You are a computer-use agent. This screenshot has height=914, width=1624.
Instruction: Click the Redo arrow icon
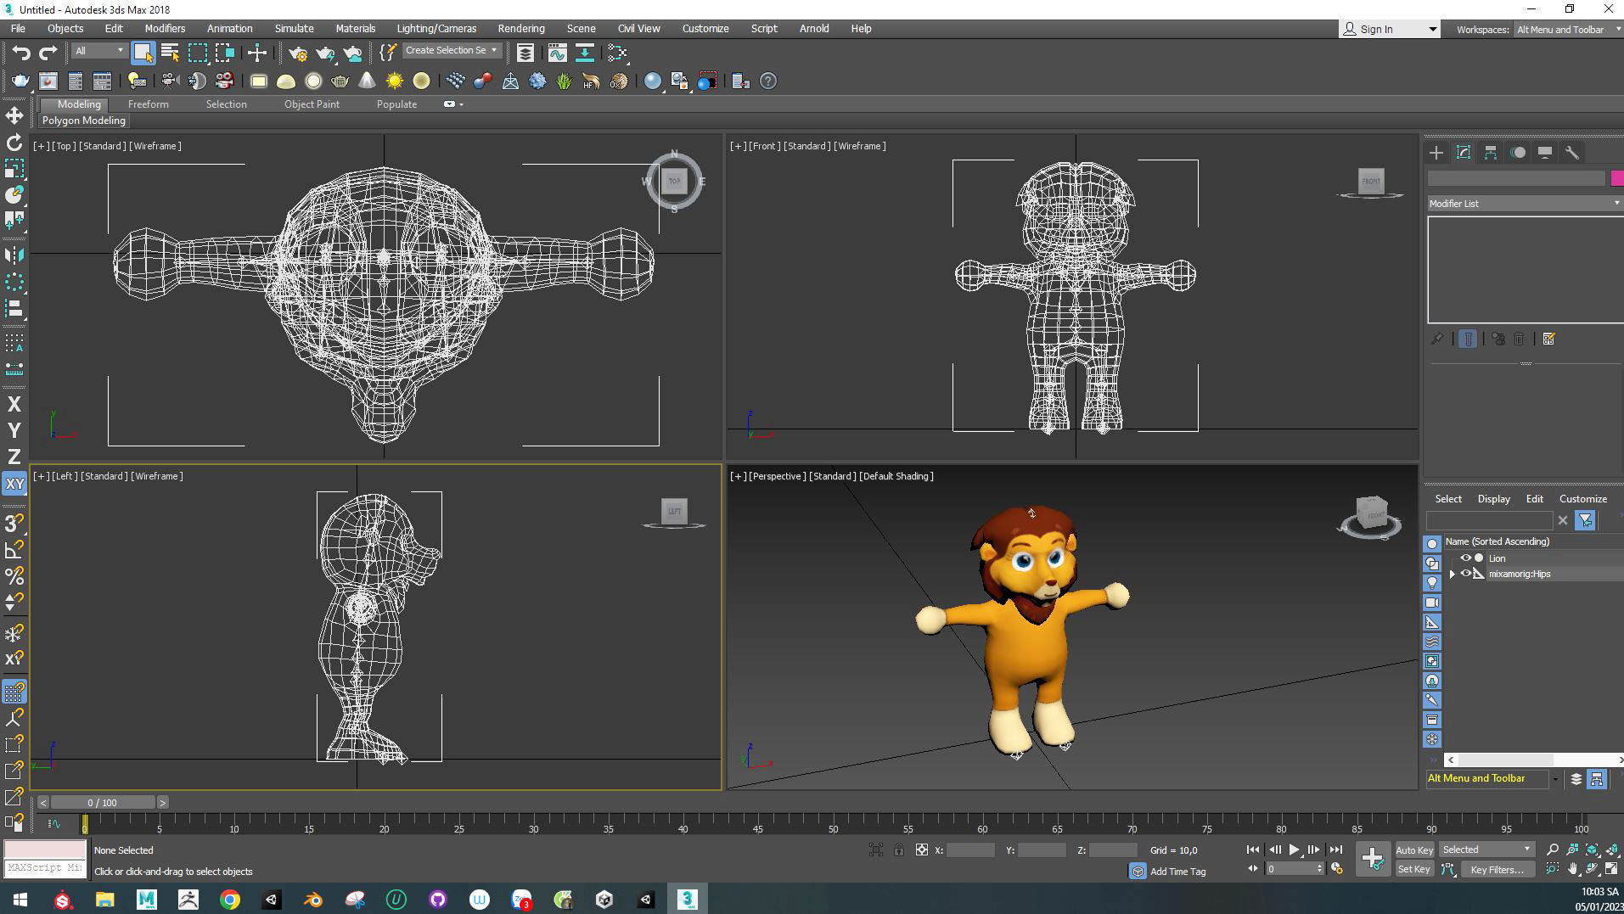(48, 53)
